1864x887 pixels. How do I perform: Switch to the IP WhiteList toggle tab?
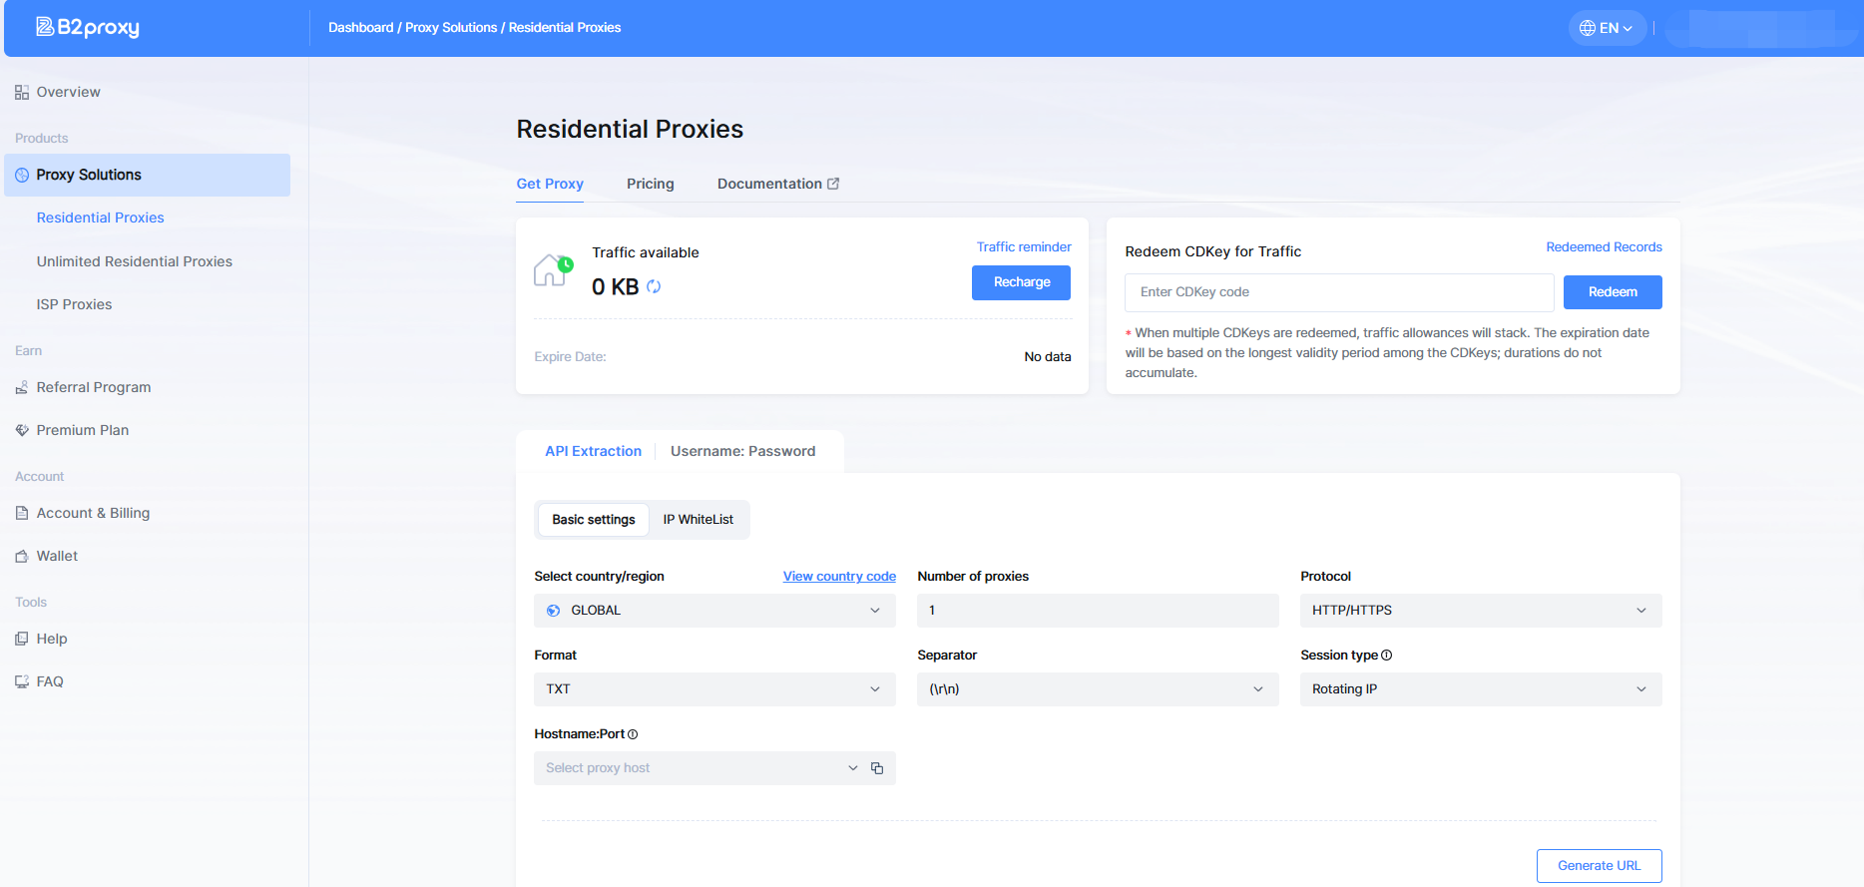point(698,520)
